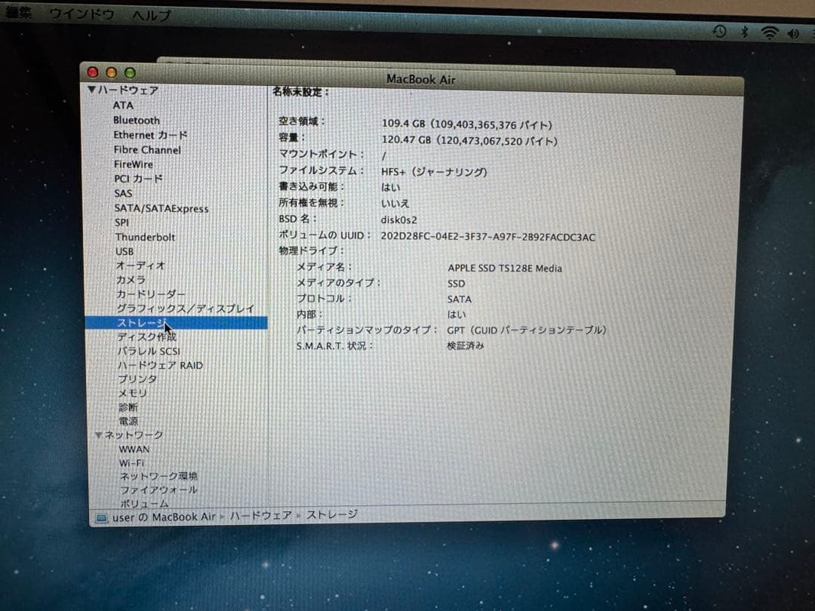Screen dimensions: 815x611
Task: Collapse the ネットワーク section triangle
Action: tap(99, 434)
